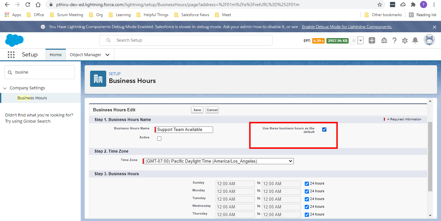Open Enable Debug Mode for Lightning Components link
Viewport: 441px width, 221px height.
click(x=347, y=26)
